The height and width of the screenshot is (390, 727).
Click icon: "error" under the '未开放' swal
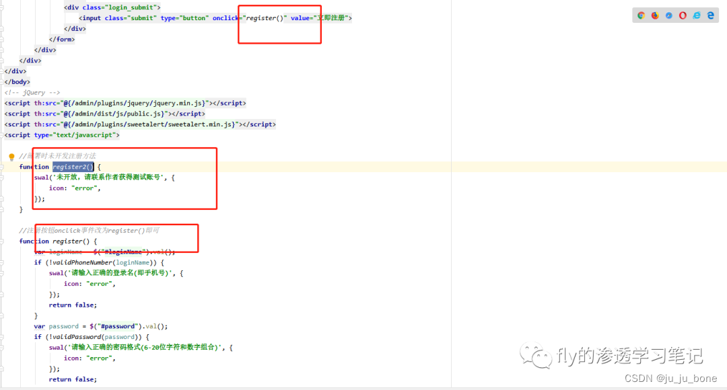pyautogui.click(x=75, y=188)
